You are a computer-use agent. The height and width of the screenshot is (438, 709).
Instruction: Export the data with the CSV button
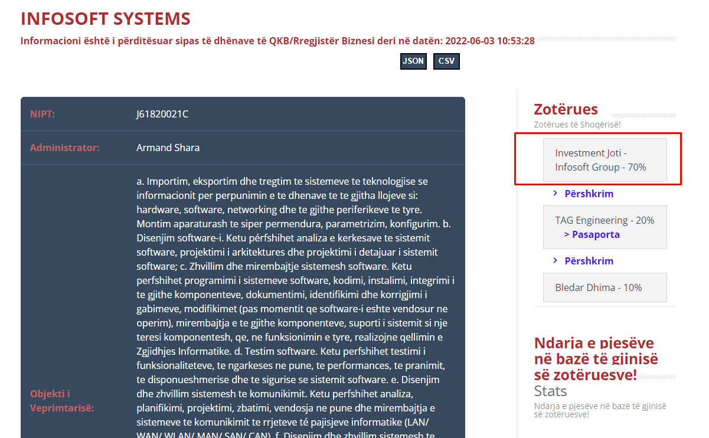coord(446,61)
